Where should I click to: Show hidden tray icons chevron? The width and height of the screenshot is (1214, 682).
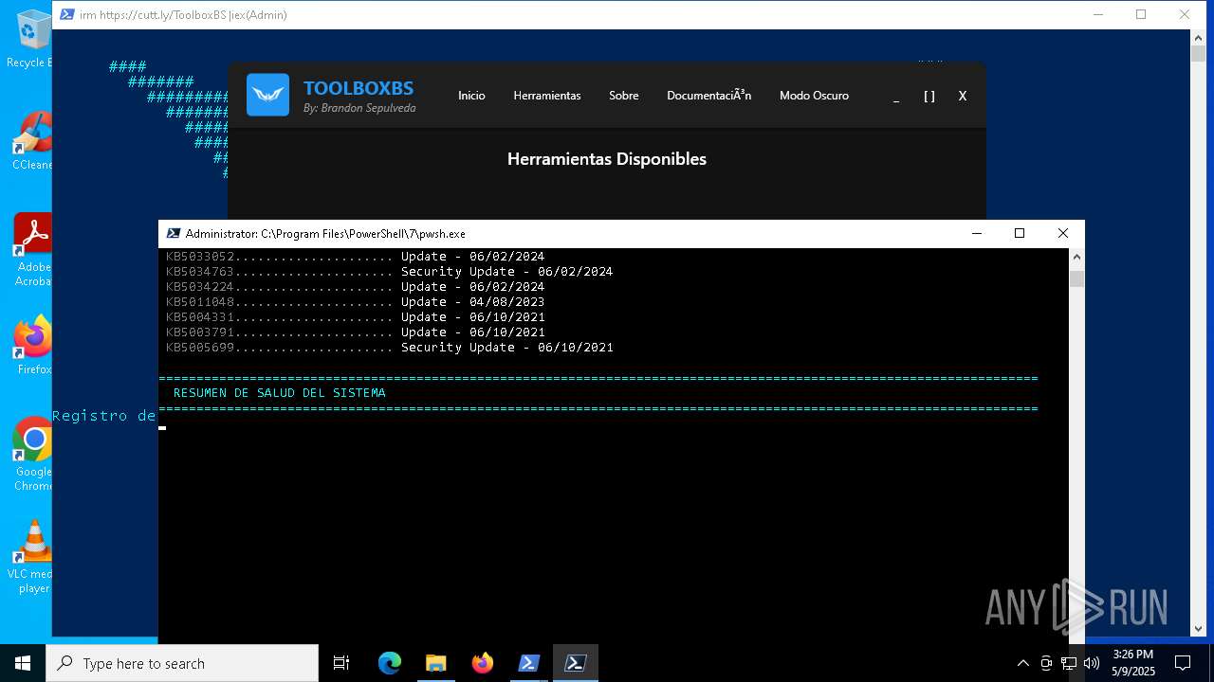(x=1022, y=663)
